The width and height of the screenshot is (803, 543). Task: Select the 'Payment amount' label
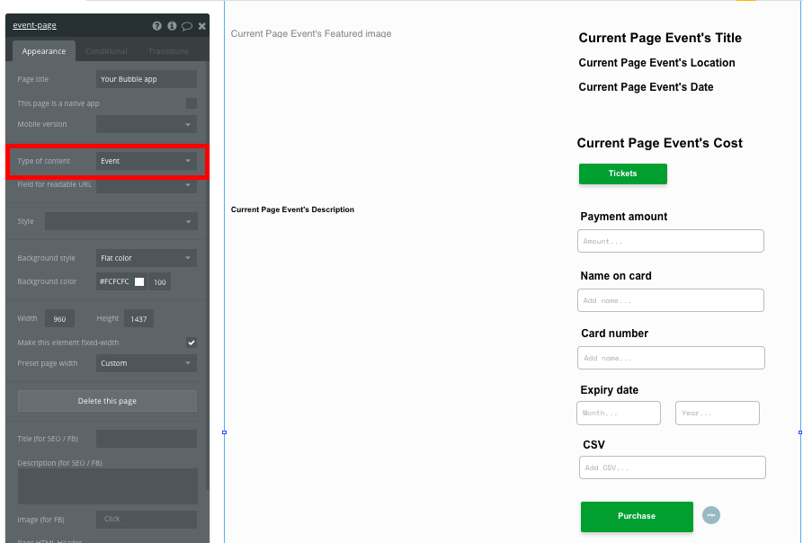[x=623, y=217]
